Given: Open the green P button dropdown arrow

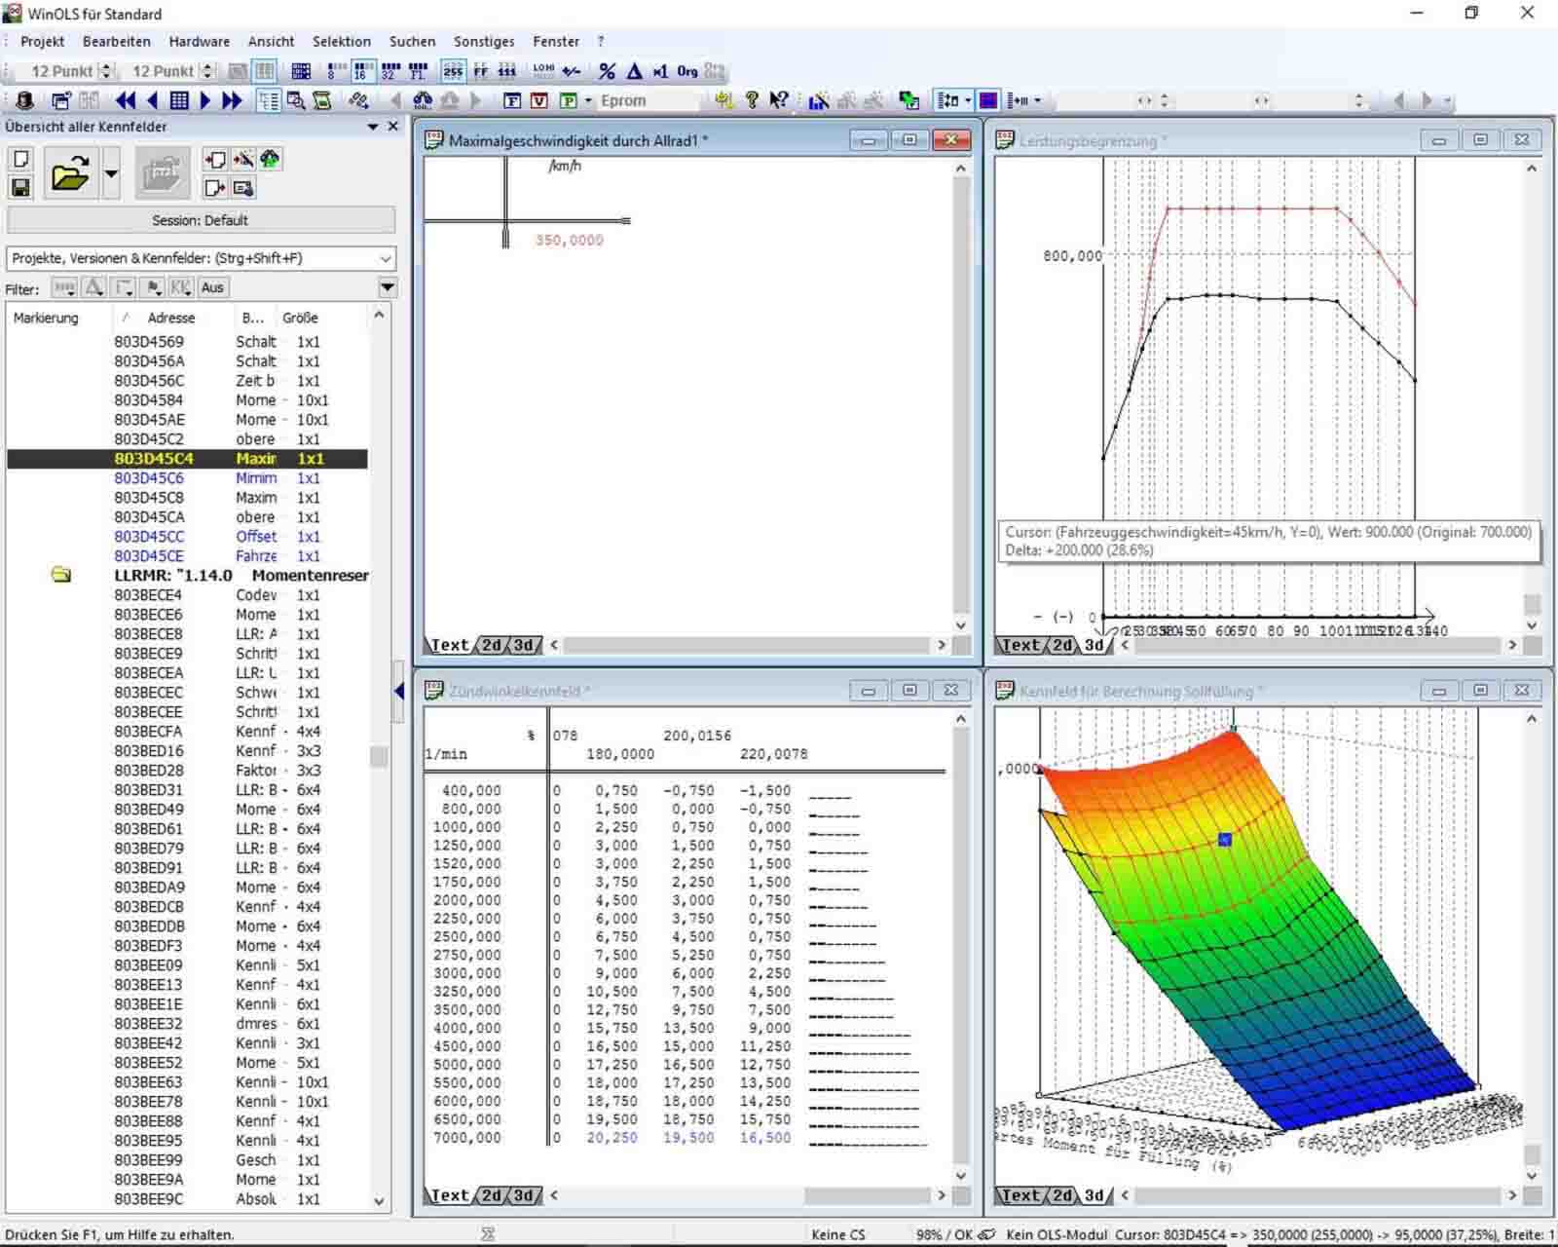Looking at the screenshot, I should point(588,100).
